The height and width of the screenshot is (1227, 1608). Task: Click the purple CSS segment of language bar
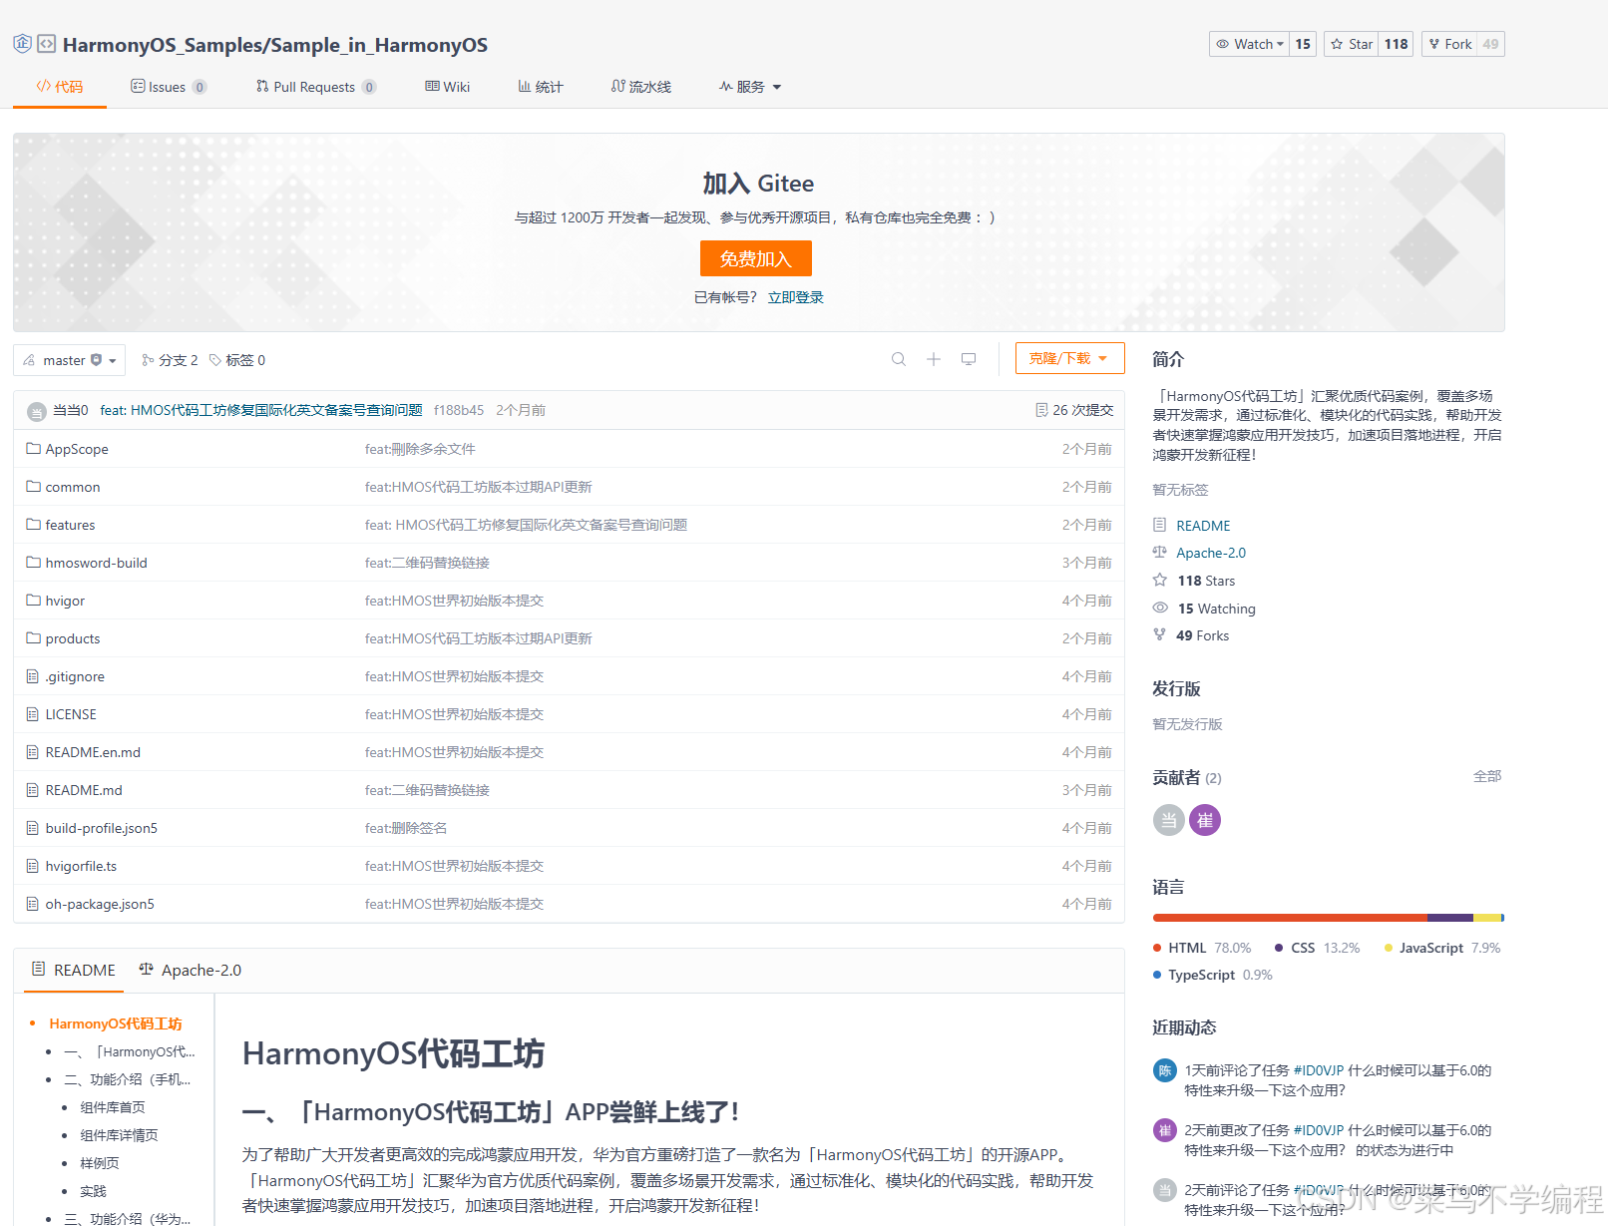click(1450, 918)
